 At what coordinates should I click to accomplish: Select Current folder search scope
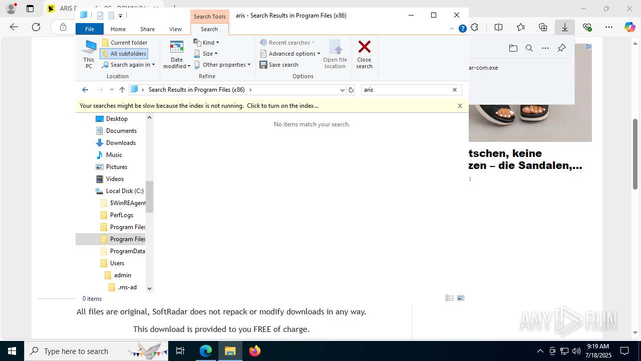pos(124,43)
